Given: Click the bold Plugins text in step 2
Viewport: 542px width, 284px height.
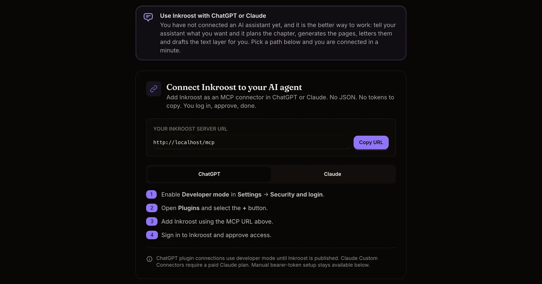Looking at the screenshot, I should tap(189, 208).
